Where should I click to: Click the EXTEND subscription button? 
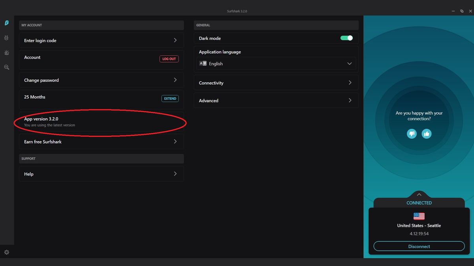tap(170, 99)
